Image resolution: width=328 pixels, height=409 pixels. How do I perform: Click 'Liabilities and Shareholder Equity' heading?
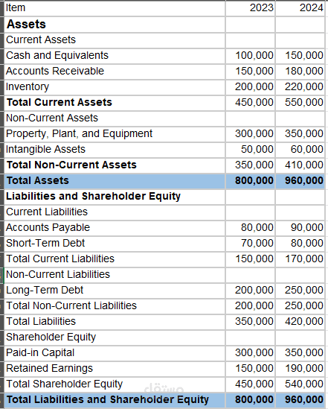(115, 197)
